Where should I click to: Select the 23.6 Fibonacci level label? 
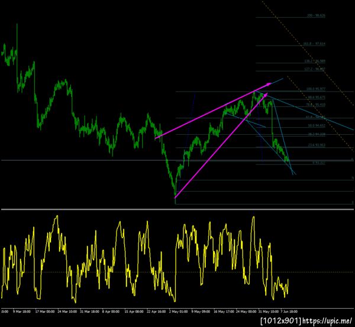point(317,145)
